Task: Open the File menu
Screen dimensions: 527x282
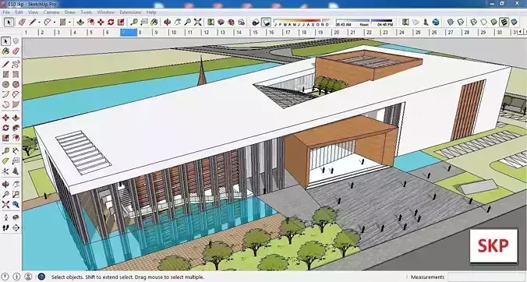Action: tap(6, 12)
